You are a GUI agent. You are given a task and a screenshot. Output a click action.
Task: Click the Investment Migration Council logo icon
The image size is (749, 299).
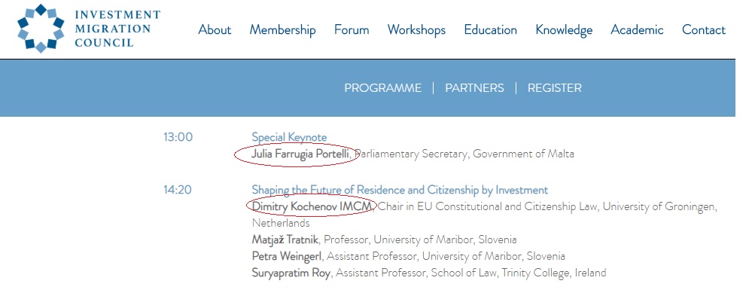click(41, 29)
